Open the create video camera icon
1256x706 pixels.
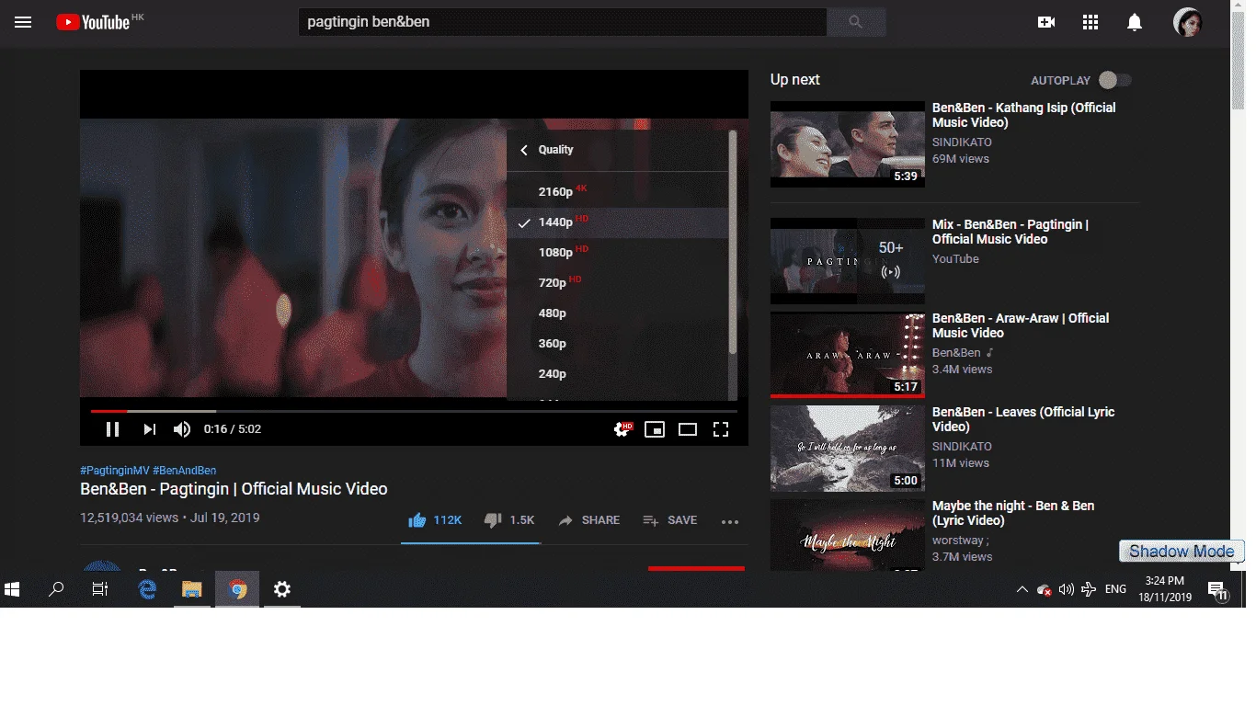pyautogui.click(x=1046, y=22)
